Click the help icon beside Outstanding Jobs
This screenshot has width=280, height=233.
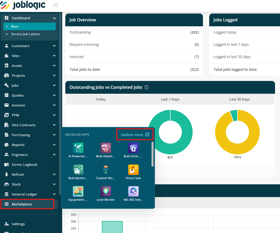[147, 87]
